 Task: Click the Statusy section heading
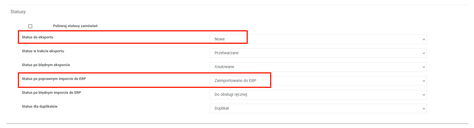point(18,12)
